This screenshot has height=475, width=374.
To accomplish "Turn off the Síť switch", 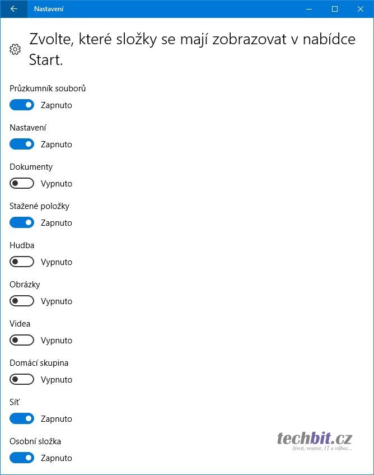I will coord(22,419).
